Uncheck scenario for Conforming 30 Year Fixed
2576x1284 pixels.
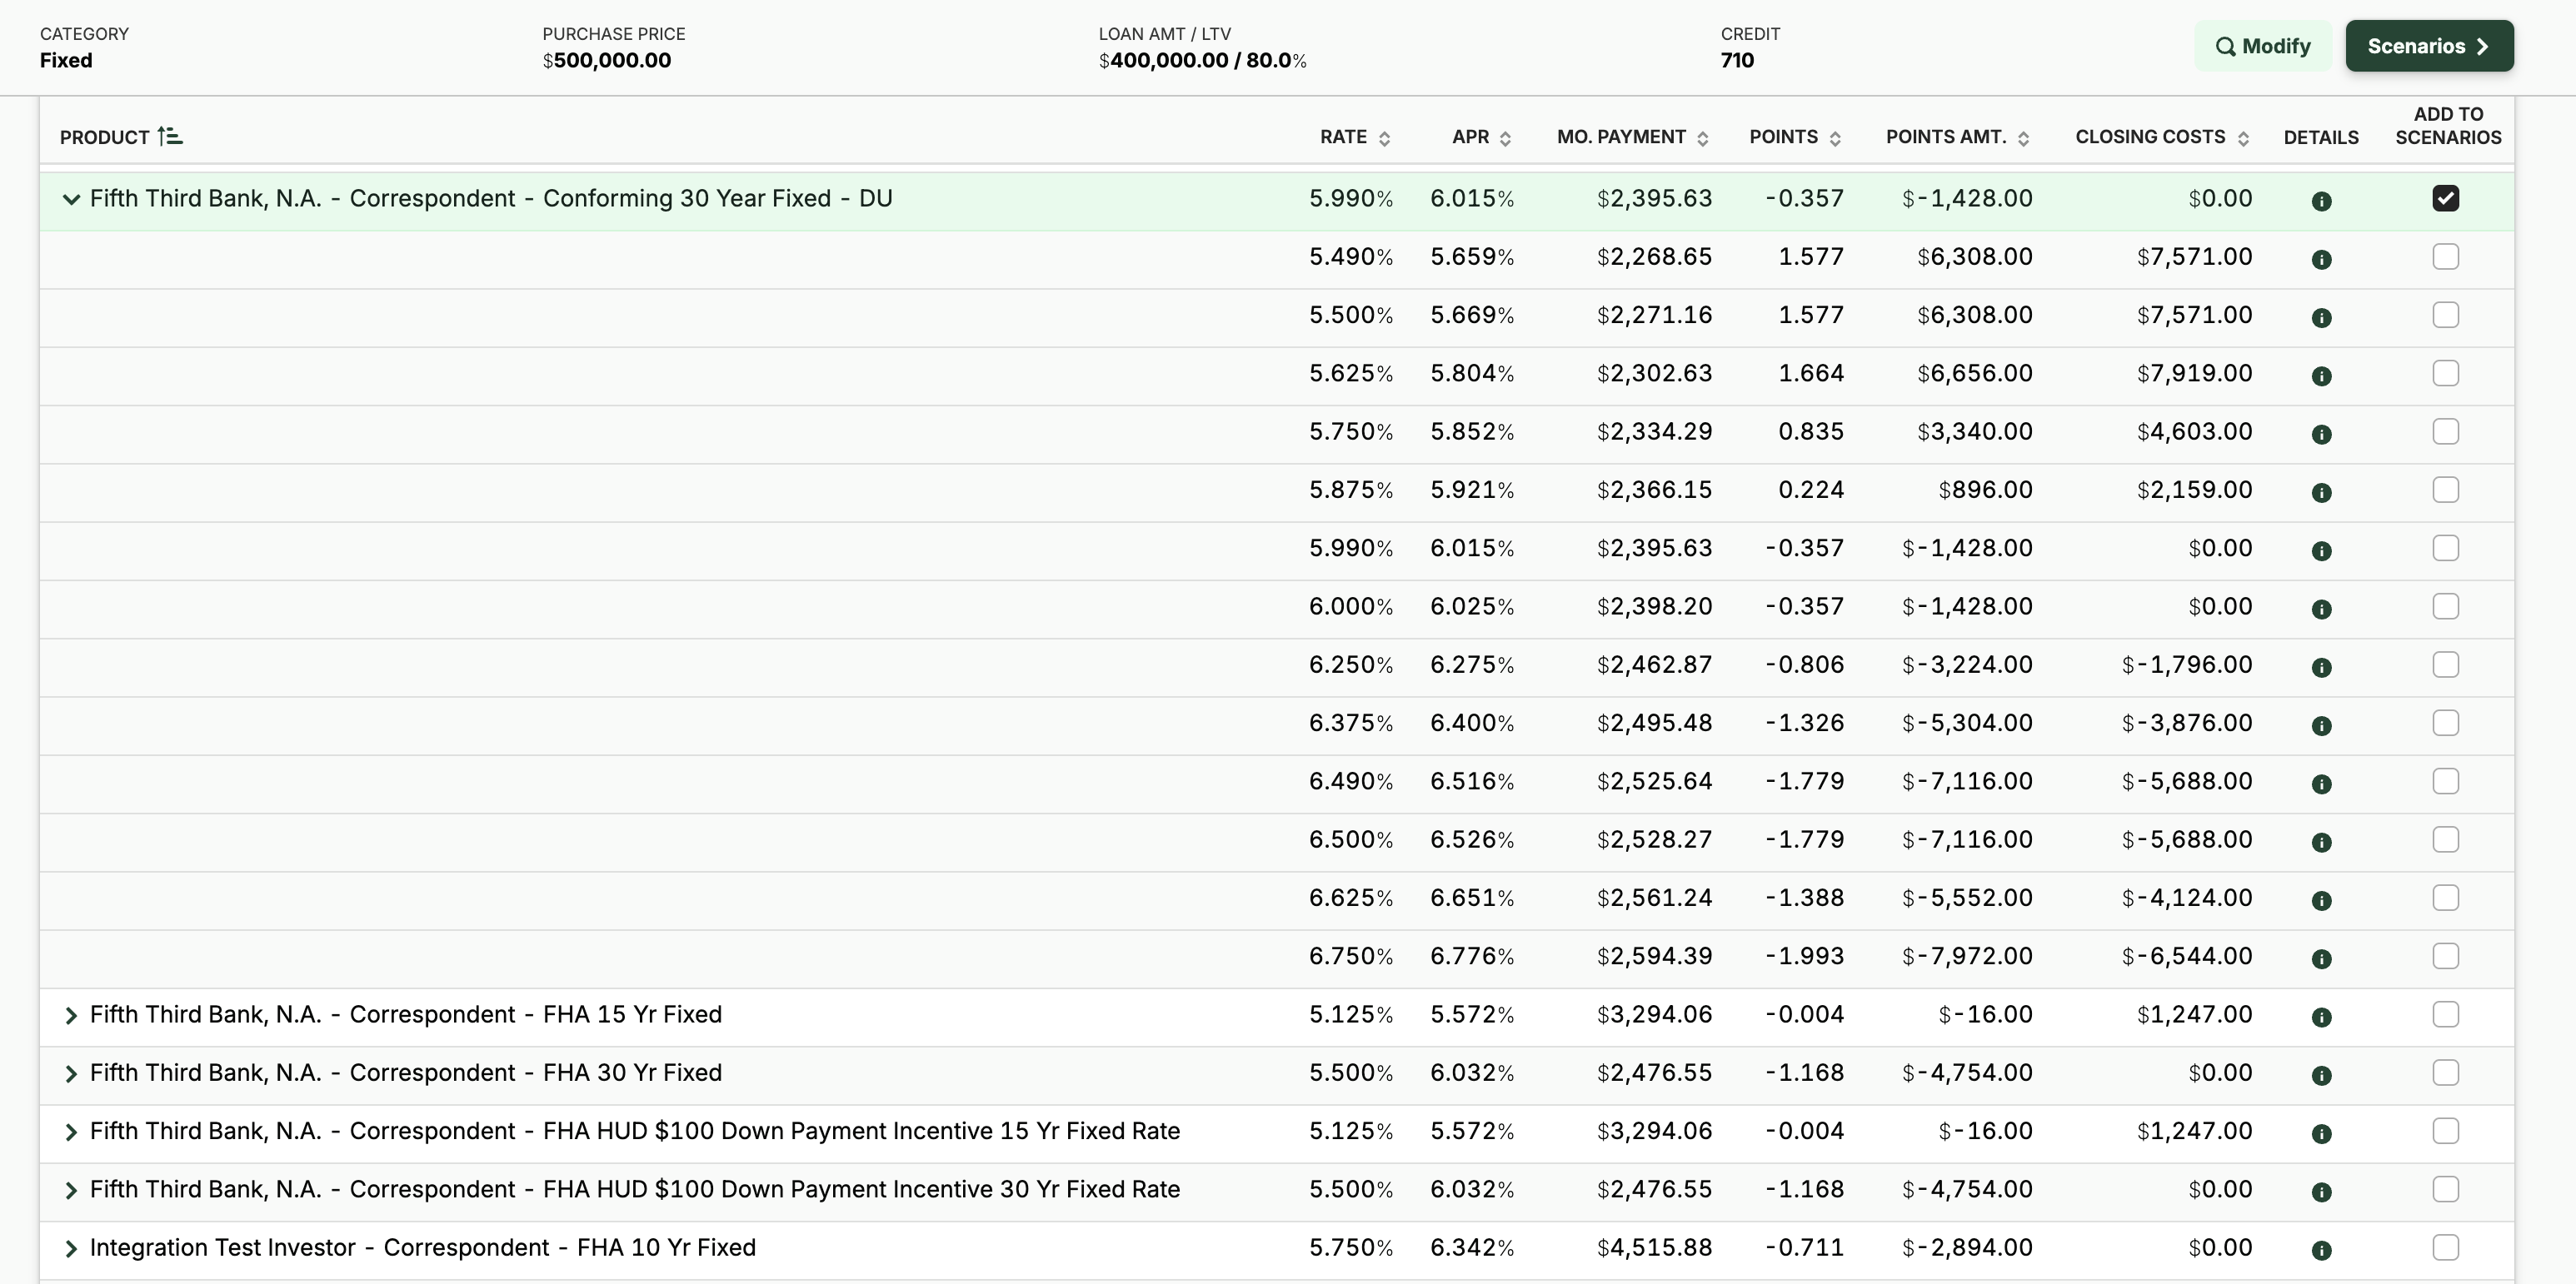click(x=2445, y=198)
